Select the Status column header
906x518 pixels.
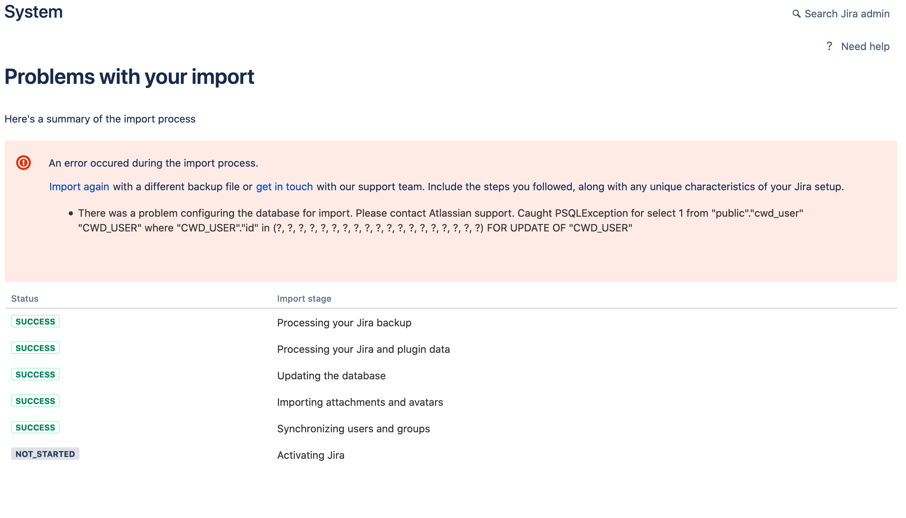24,298
